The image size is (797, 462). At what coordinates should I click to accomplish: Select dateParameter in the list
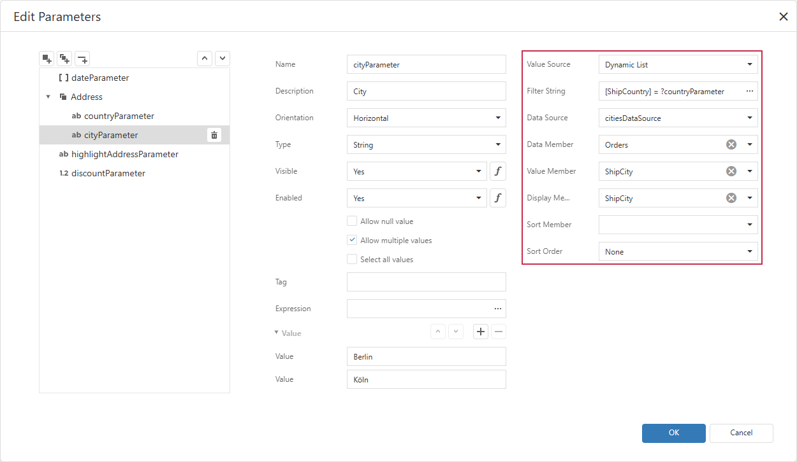tap(135, 78)
